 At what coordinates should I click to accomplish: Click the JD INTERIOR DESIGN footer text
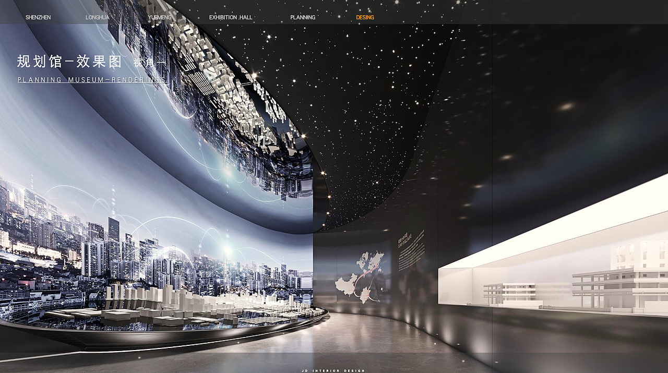pos(333,370)
